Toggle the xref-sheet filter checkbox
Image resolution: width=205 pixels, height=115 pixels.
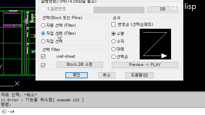click(x=43, y=57)
